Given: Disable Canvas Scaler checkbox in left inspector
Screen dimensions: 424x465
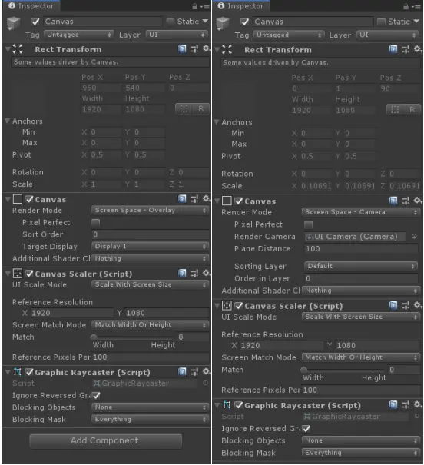Looking at the screenshot, I should coord(29,274).
